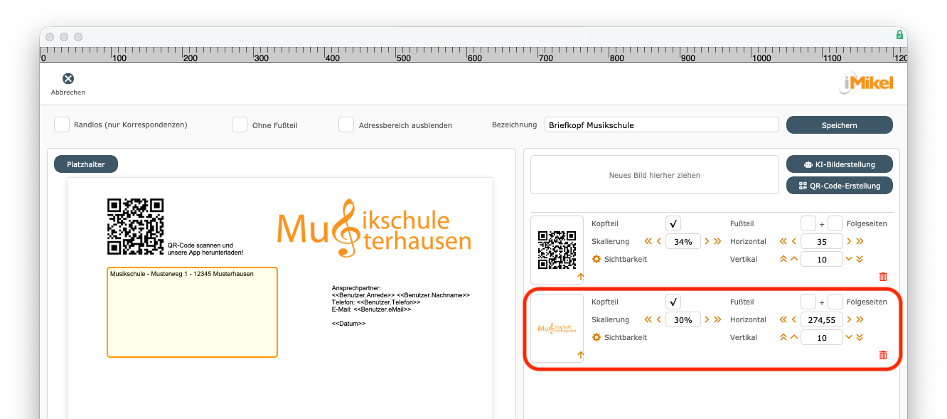Viewport: 947px width, 419px height.
Task: Click the Bezeichnung text field
Action: [662, 124]
